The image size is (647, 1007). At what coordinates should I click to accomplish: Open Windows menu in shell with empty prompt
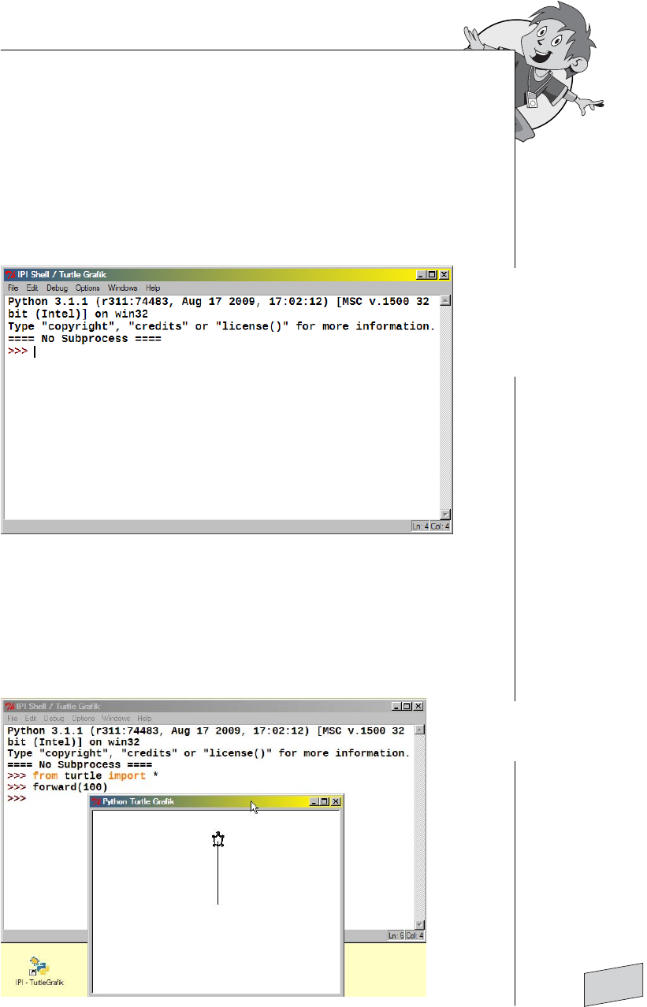[122, 288]
